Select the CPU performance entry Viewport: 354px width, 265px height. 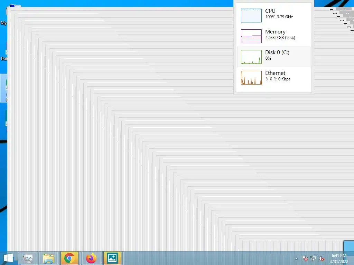tap(274, 15)
